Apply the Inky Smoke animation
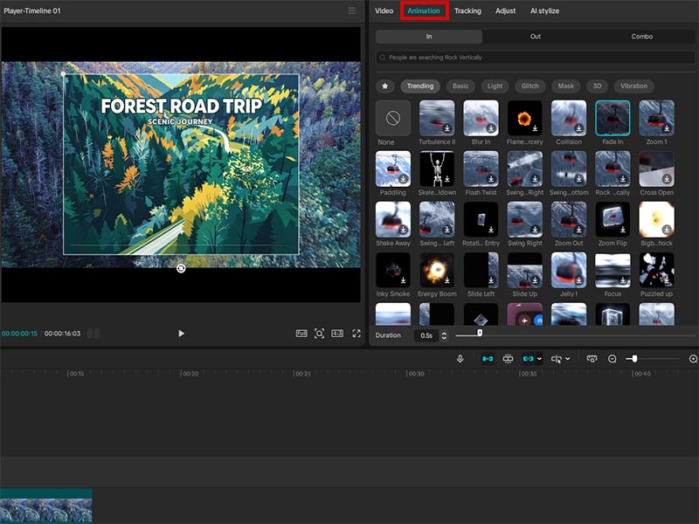This screenshot has width=699, height=524. click(x=392, y=270)
